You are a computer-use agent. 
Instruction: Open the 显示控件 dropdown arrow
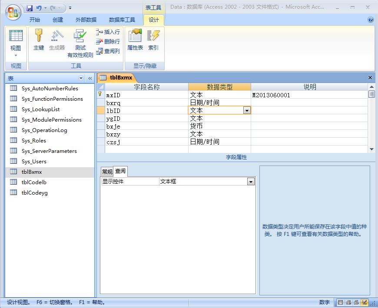click(251, 182)
